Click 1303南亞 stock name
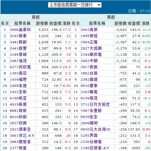Image resolution: width=151 pixels, height=151 pixels. [x=18, y=73]
